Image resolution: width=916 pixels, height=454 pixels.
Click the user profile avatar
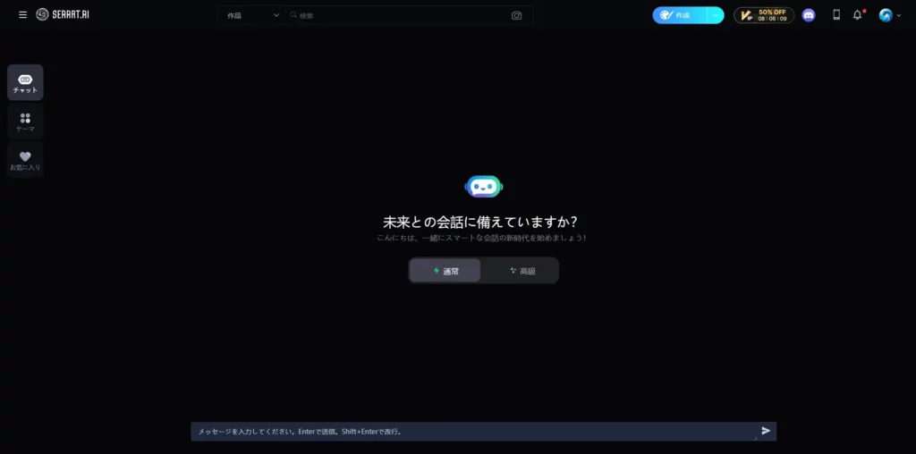point(886,15)
